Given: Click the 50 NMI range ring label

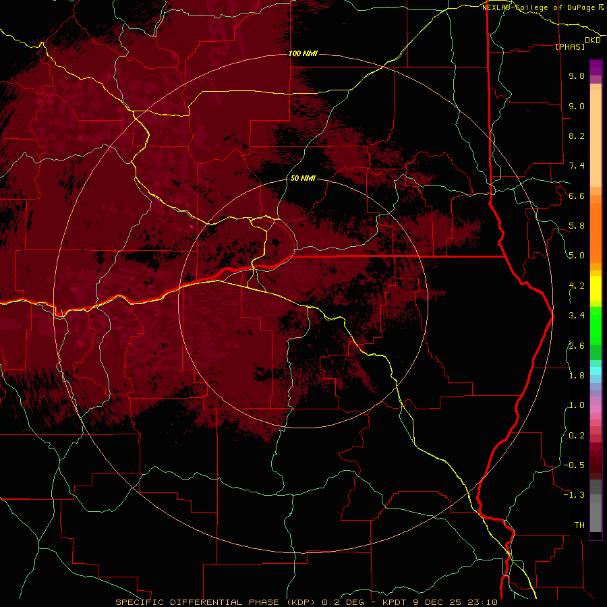Looking at the screenshot, I should click(303, 179).
